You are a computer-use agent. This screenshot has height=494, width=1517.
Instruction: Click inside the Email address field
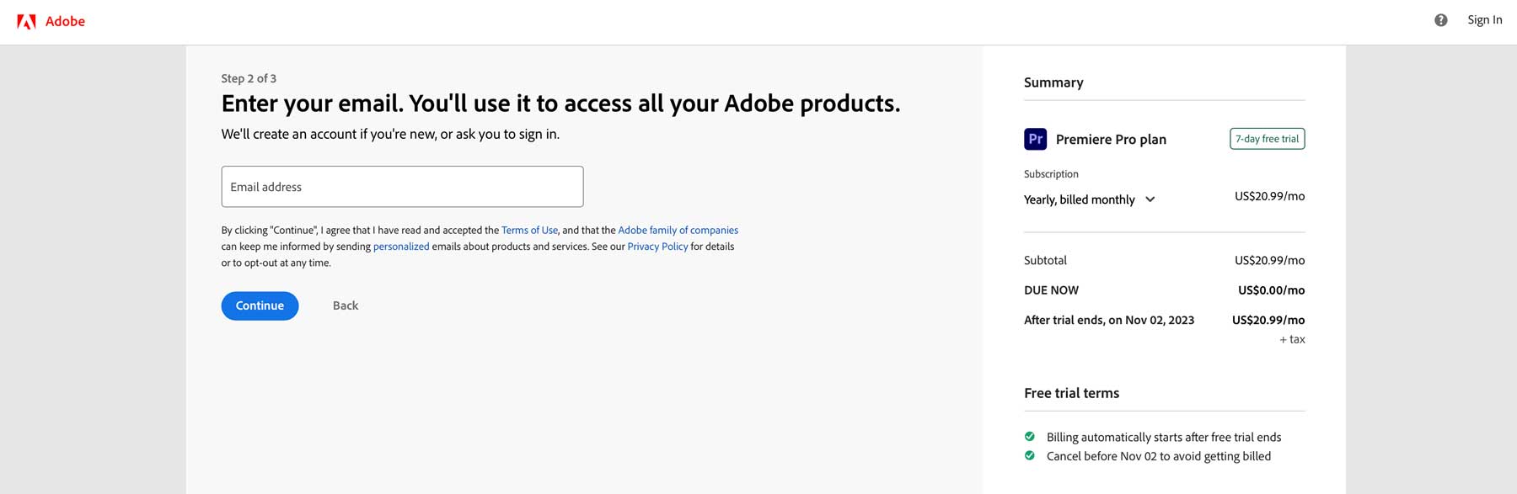coord(401,186)
